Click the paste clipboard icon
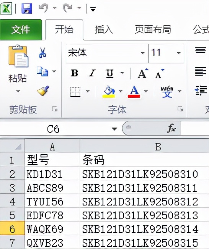Screen dimensions: 209x249 (x=18, y=56)
